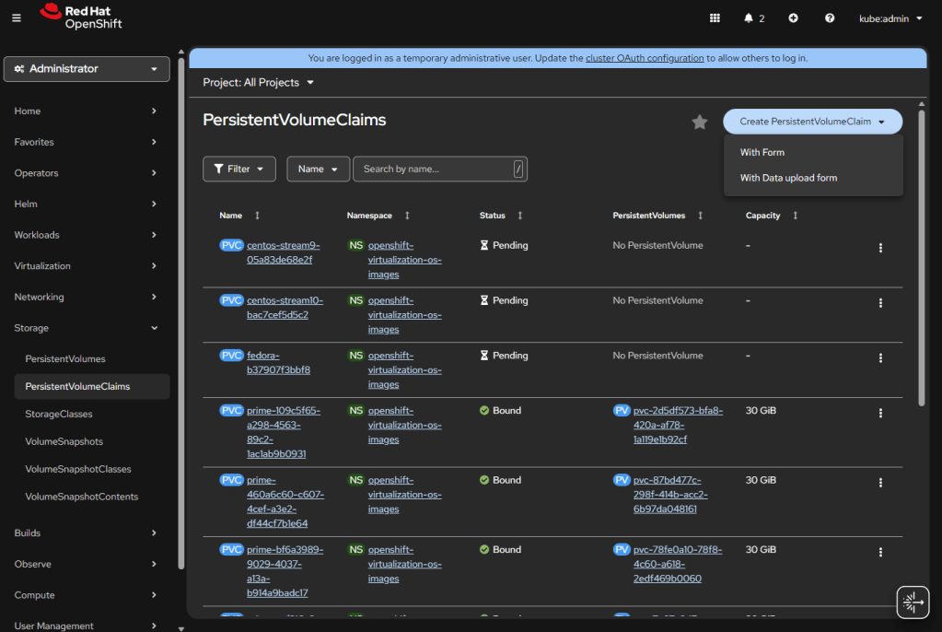The height and width of the screenshot is (632, 942).
Task: Open the Filter dropdown
Action: pyautogui.click(x=238, y=169)
